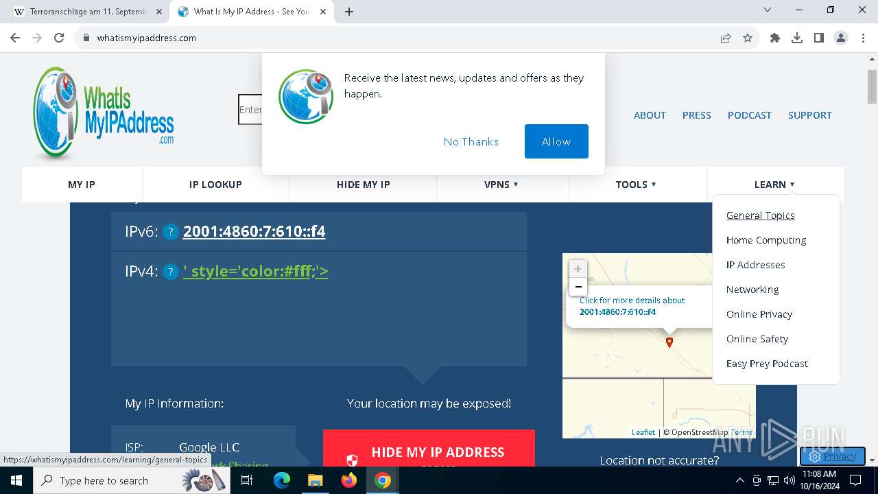Decline notifications with No Thanks
Viewport: 878px width, 494px height.
coord(471,141)
